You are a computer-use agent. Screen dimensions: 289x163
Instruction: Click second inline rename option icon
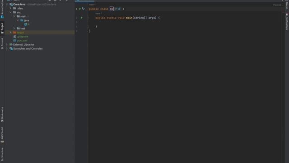click(119, 9)
